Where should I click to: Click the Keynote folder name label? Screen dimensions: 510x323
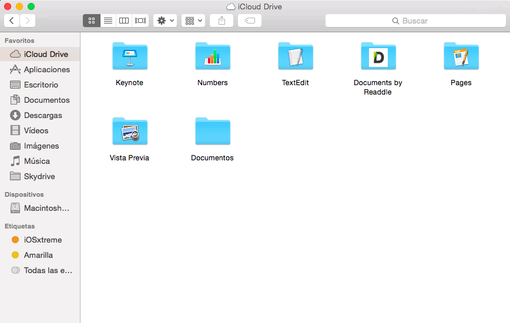[129, 83]
